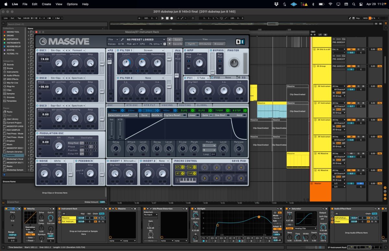Click the KTr macro source icon
The width and height of the screenshot is (389, 251).
(x=180, y=167)
